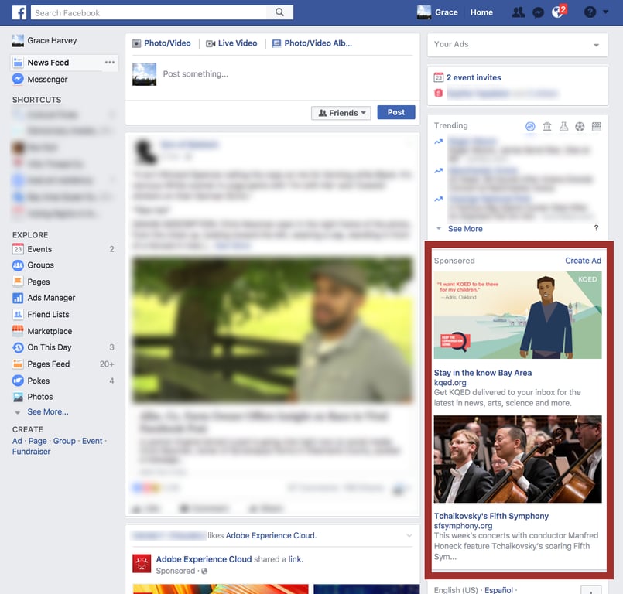The image size is (623, 594).
Task: Click the On This Day clock icon
Action: (x=18, y=347)
